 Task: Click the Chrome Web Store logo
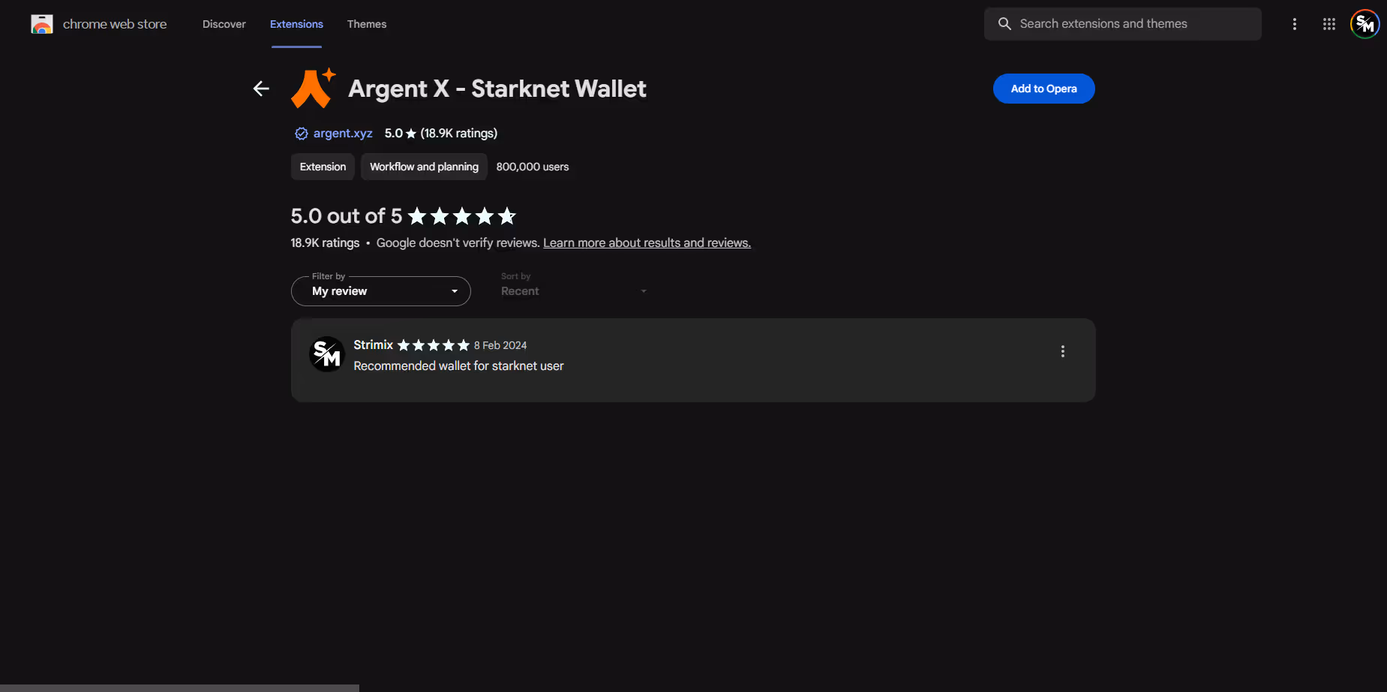tap(42, 24)
